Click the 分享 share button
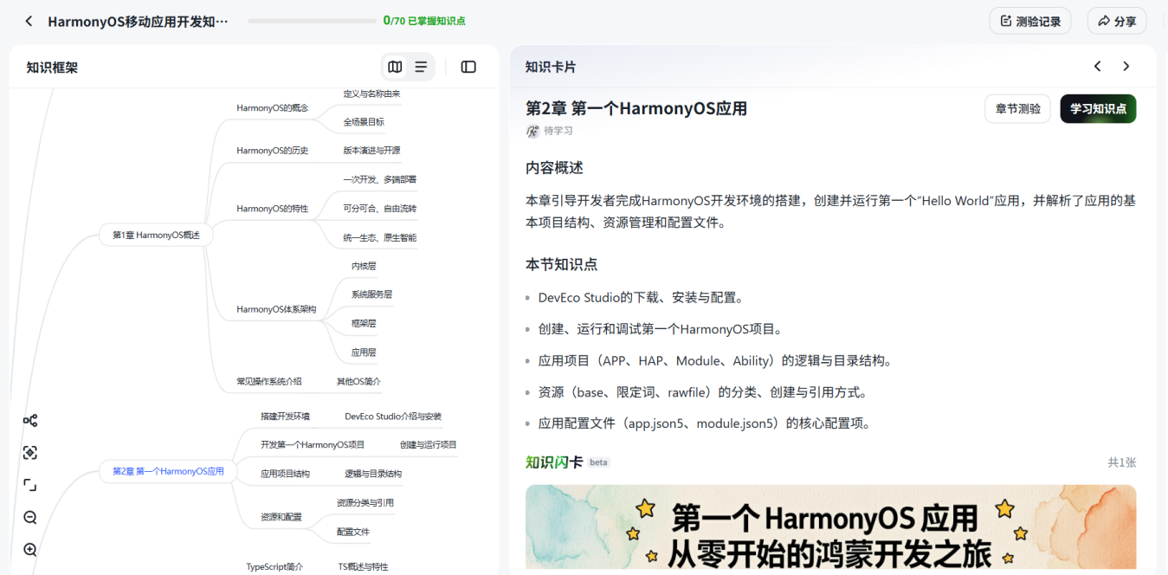Screen dimensions: 1168x575 pos(1116,21)
